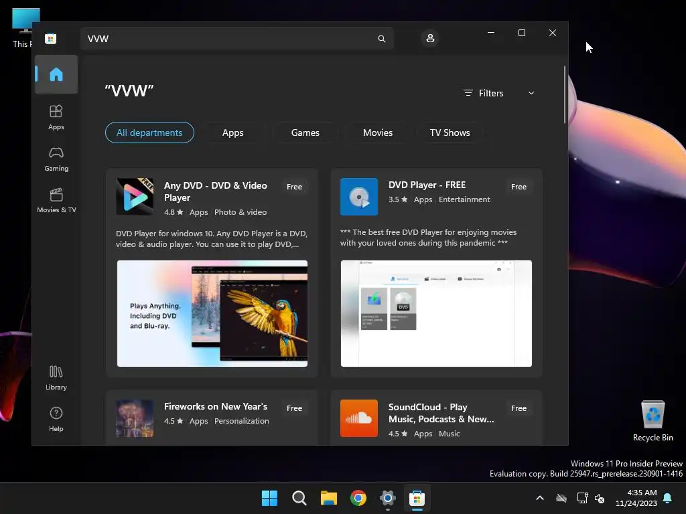Open taskbar Search
Viewport: 686px width, 514px height.
(299, 498)
